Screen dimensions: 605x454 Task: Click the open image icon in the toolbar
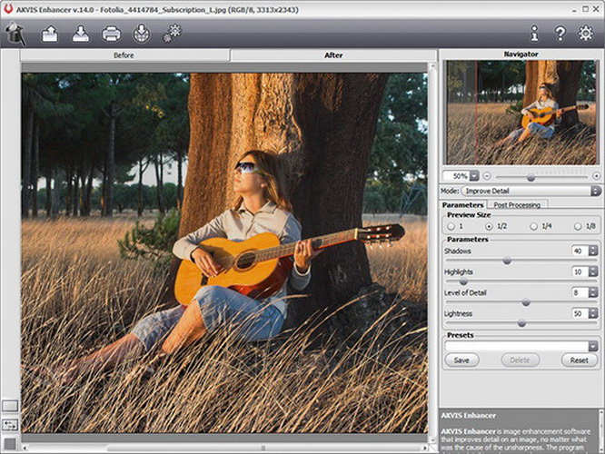[x=48, y=35]
